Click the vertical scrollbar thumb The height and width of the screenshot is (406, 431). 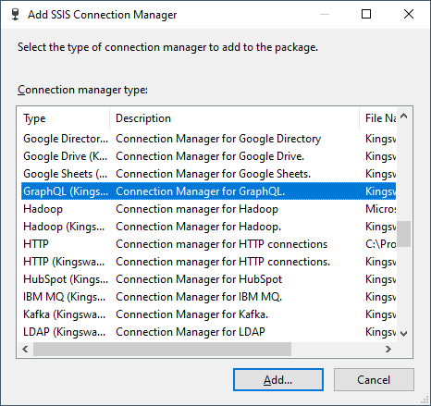(x=404, y=234)
